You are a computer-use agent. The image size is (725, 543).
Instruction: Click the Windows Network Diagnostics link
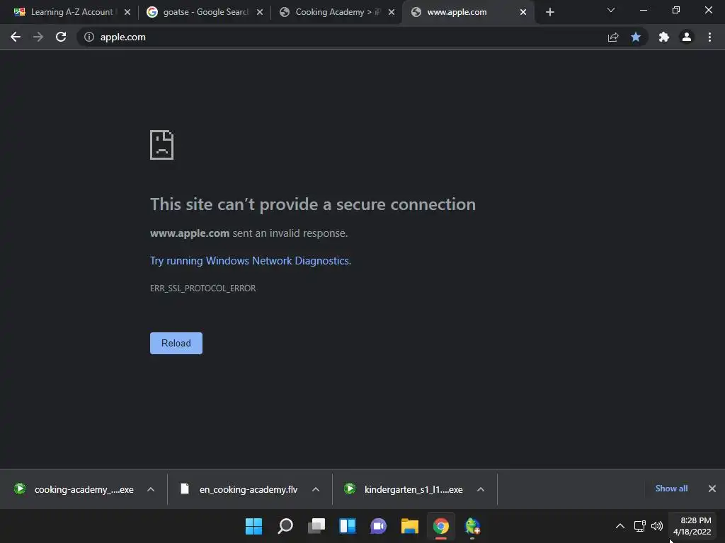[250, 261]
